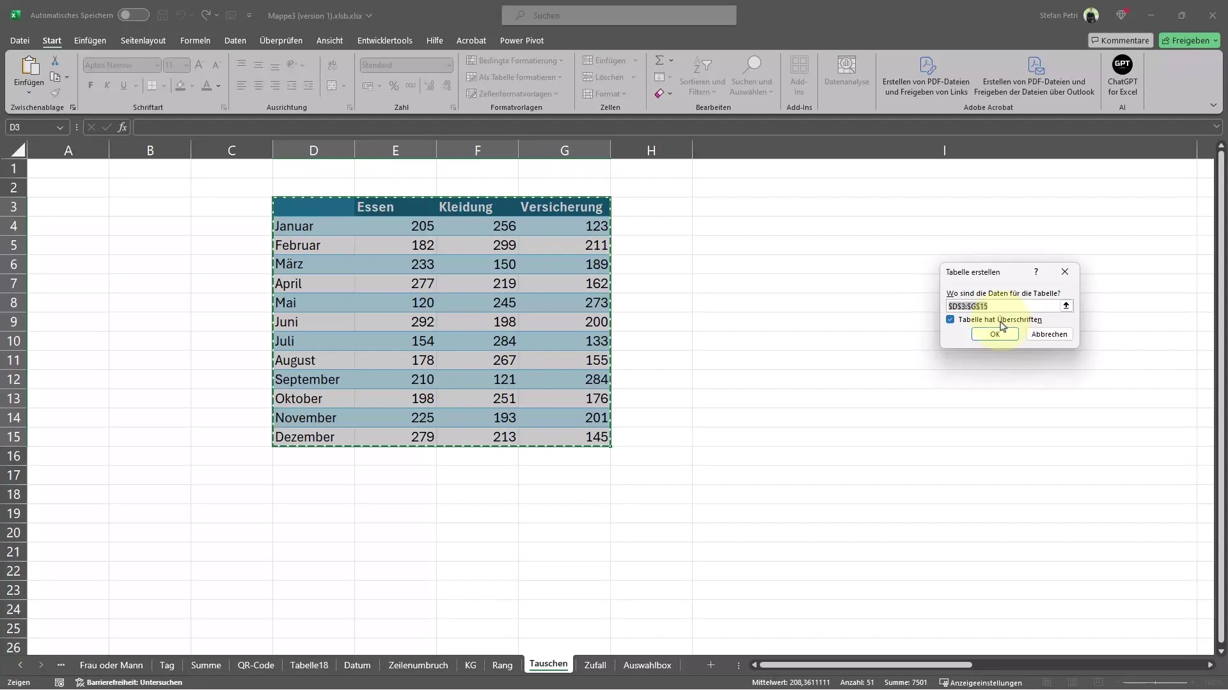This screenshot has height=690, width=1228.
Task: Toggle the Automatisches Speichern switch
Action: tap(133, 15)
